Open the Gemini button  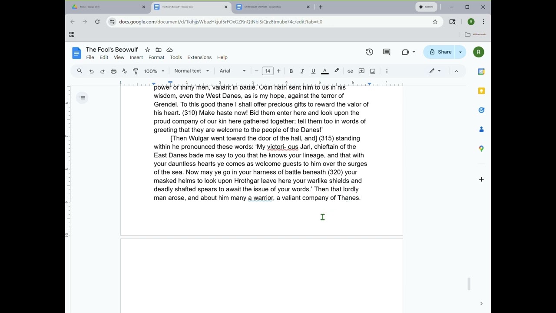click(426, 7)
